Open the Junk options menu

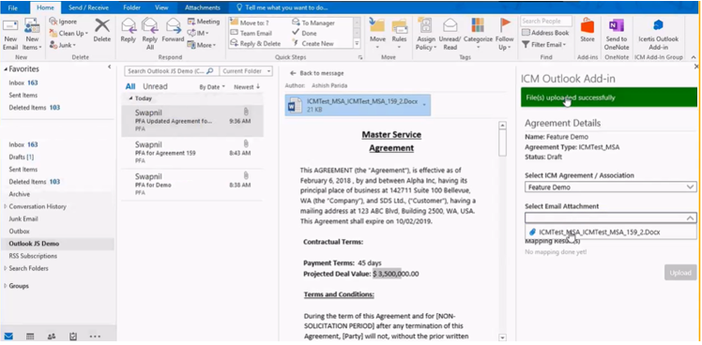62,45
